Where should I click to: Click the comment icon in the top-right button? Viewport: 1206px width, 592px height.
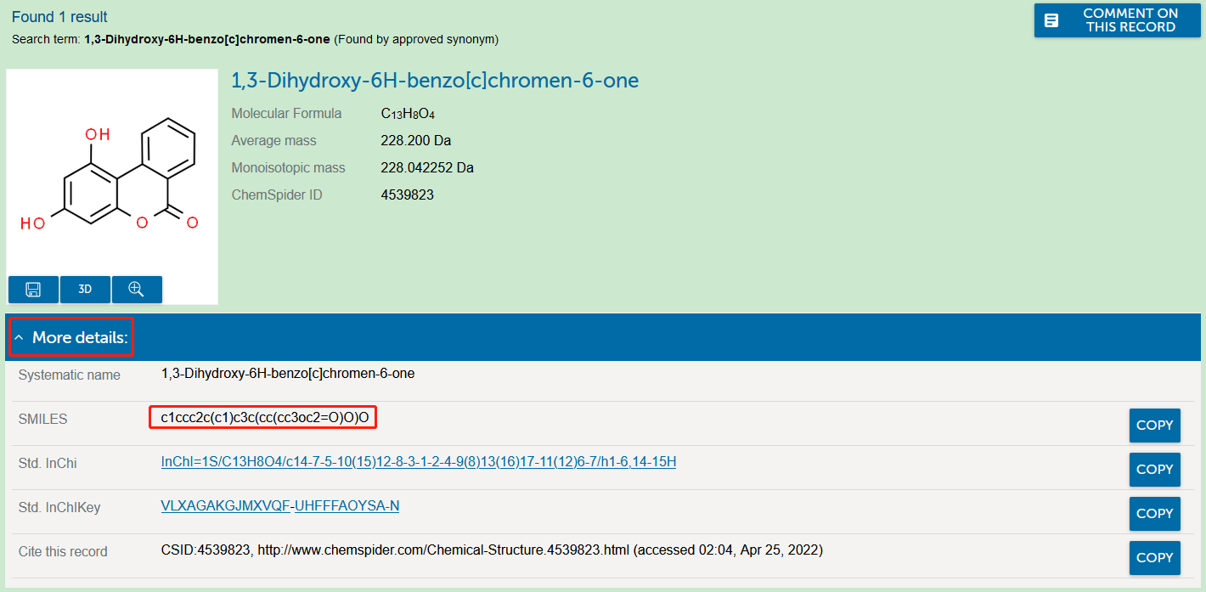[1051, 20]
